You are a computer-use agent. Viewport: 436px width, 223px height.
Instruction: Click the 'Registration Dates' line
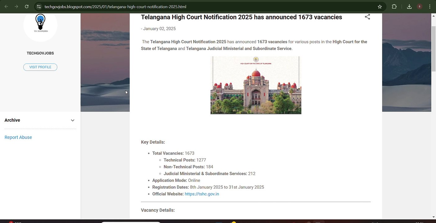tap(208, 187)
